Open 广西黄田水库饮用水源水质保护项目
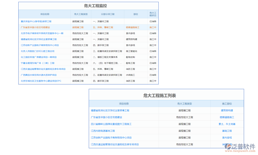 39,75
